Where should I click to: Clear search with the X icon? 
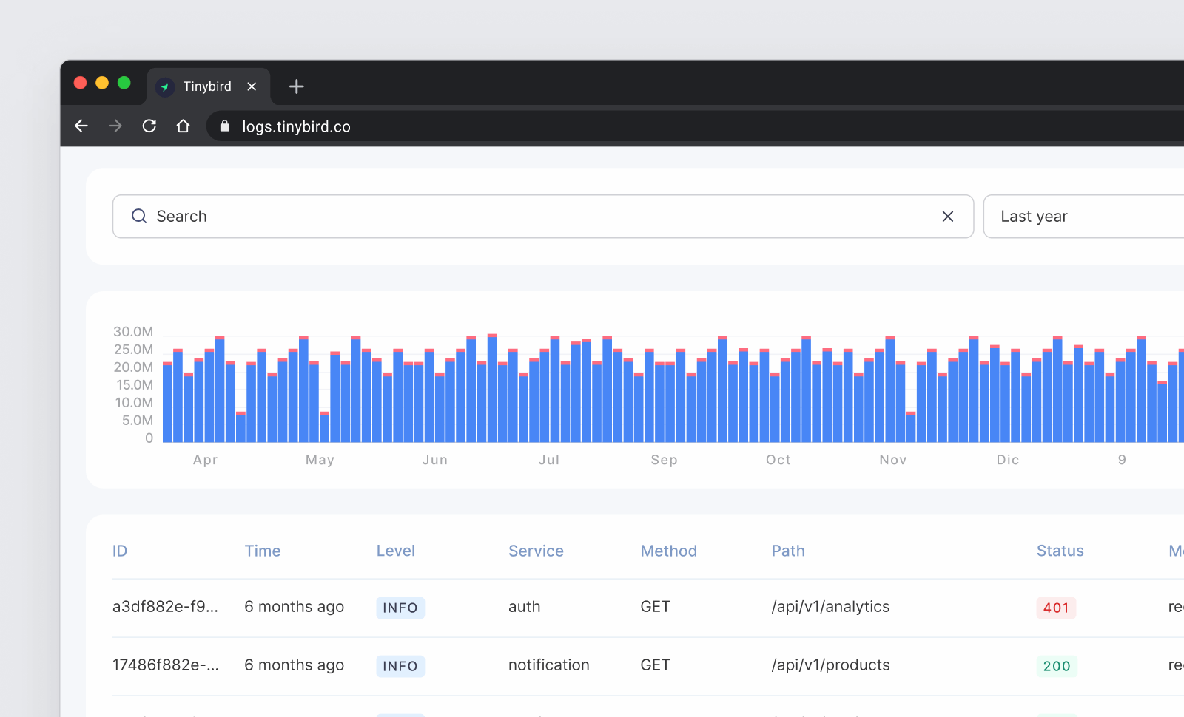[947, 217]
